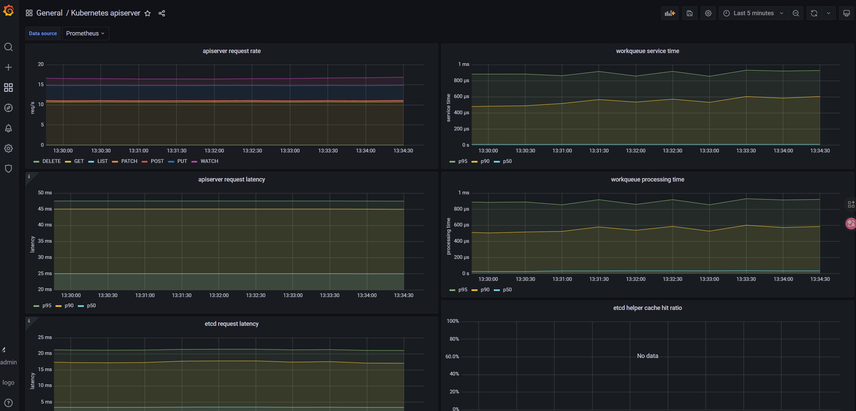Click the General folder breadcrumb link

click(49, 13)
